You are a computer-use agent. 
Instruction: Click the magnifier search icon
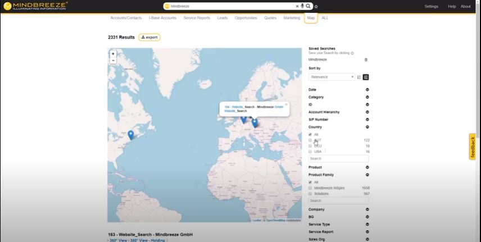tap(308, 6)
